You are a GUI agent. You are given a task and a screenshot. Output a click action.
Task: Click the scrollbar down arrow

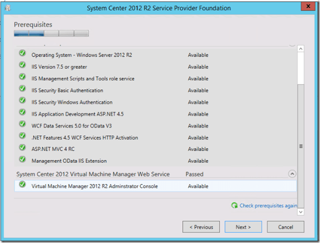300,211
